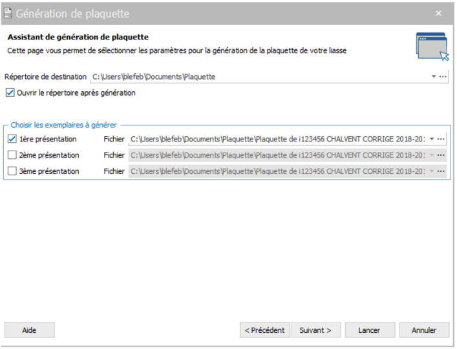Image resolution: width=457 pixels, height=349 pixels.
Task: Open the Aide button
Action: (30, 330)
